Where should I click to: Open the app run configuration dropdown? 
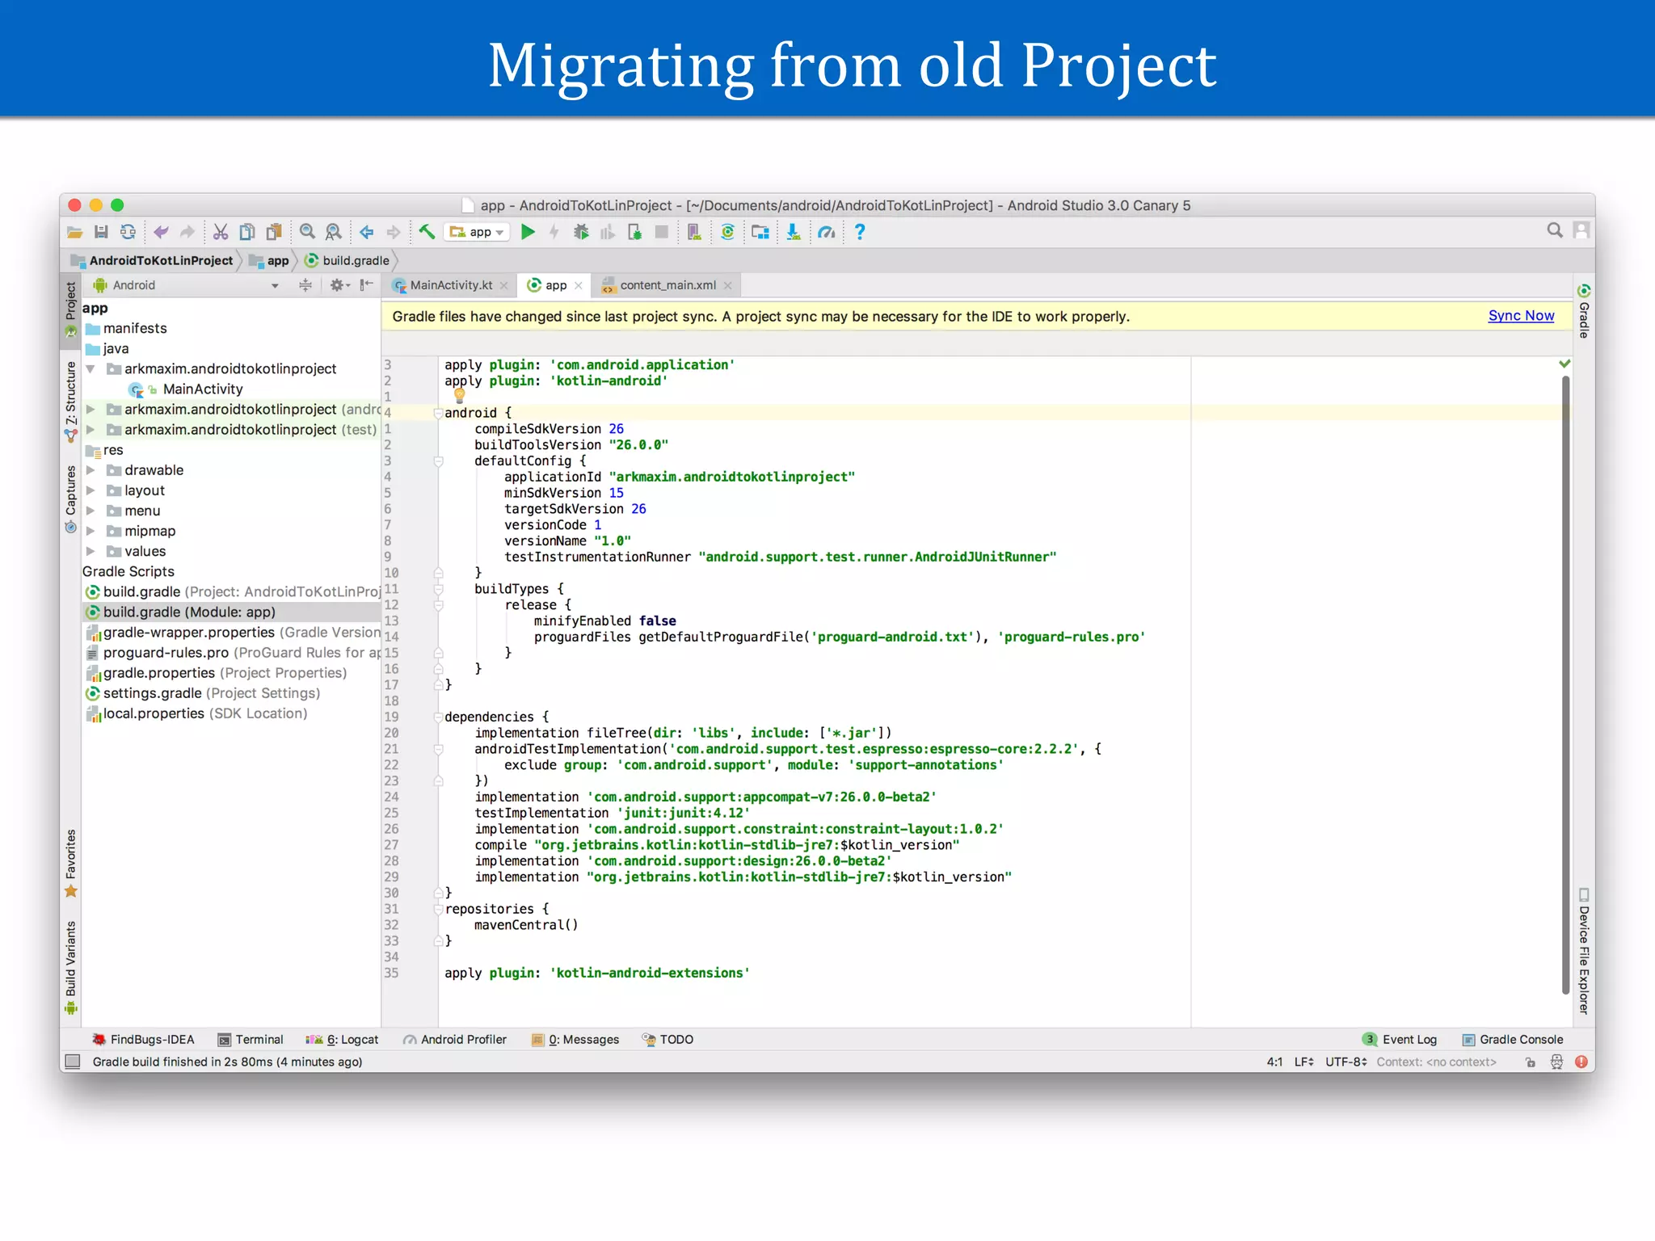(x=478, y=233)
